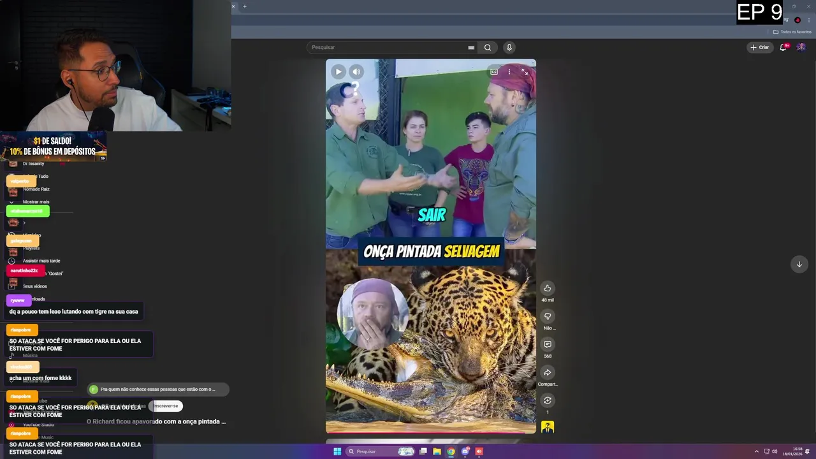Open YouTube Studio in sidebar

pyautogui.click(x=38, y=425)
